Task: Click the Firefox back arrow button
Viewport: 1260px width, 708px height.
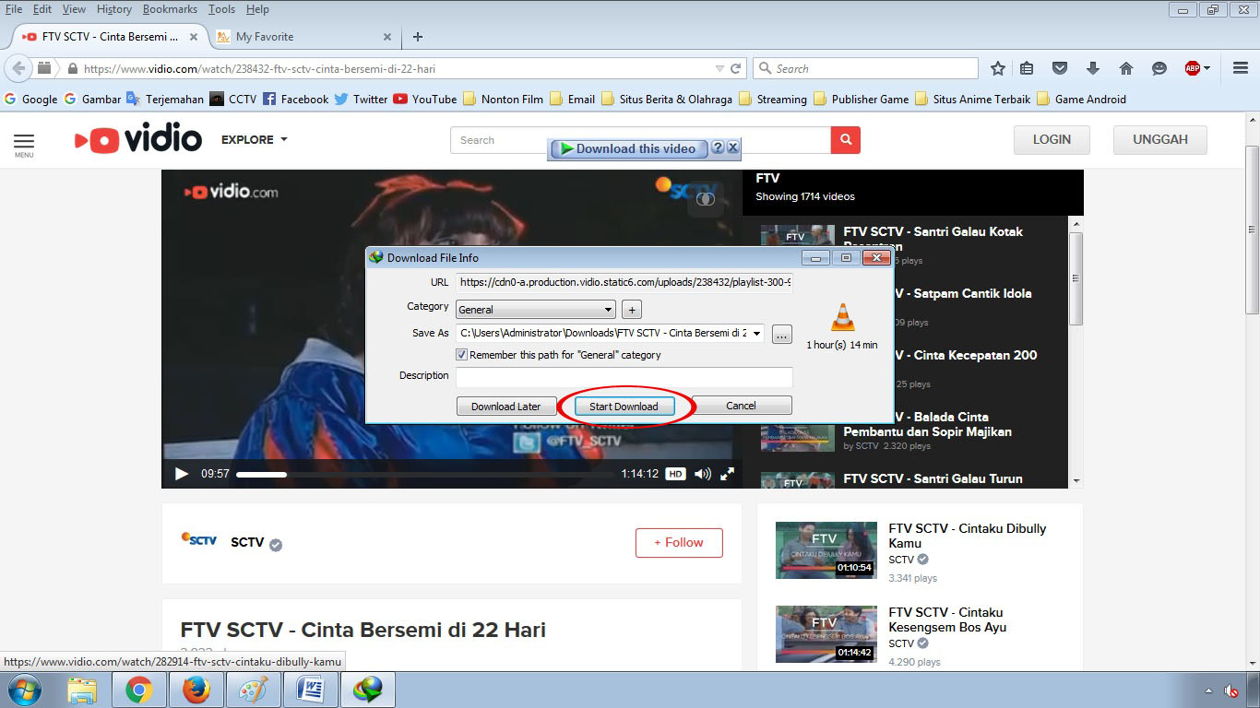Action: (18, 68)
